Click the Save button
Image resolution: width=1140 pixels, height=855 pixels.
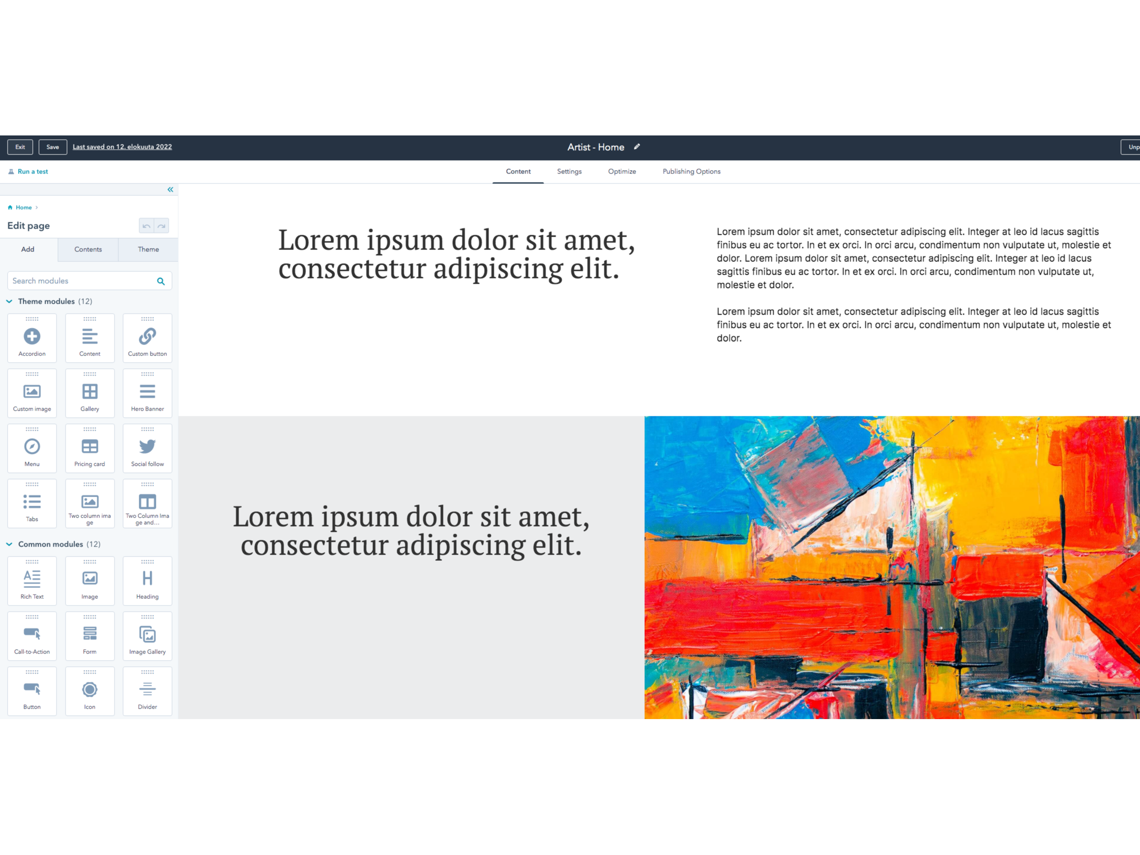click(x=53, y=147)
